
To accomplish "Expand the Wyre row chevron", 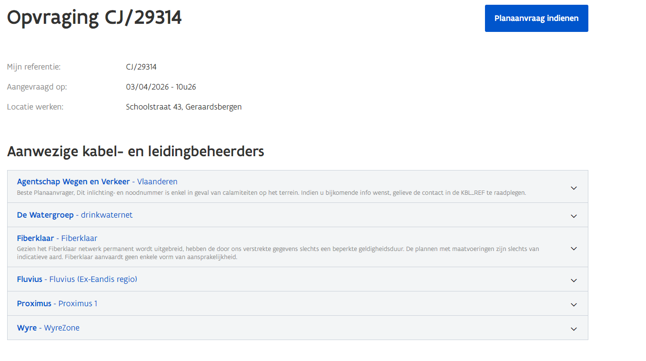I will pos(574,329).
